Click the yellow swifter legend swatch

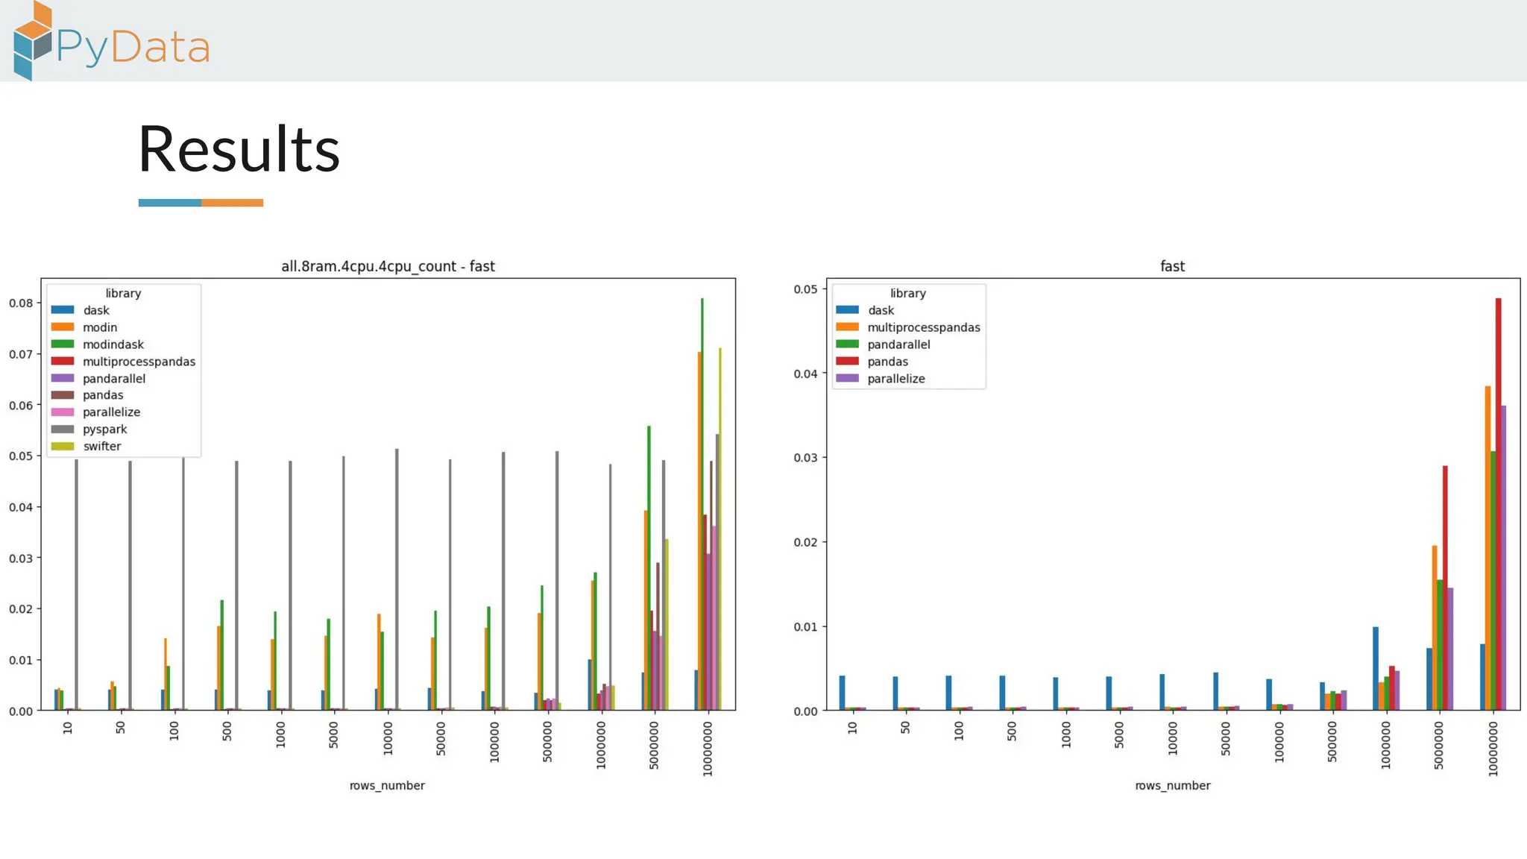tap(63, 447)
